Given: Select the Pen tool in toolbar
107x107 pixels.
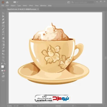Looking at the screenshot, I should (x=3, y=20).
